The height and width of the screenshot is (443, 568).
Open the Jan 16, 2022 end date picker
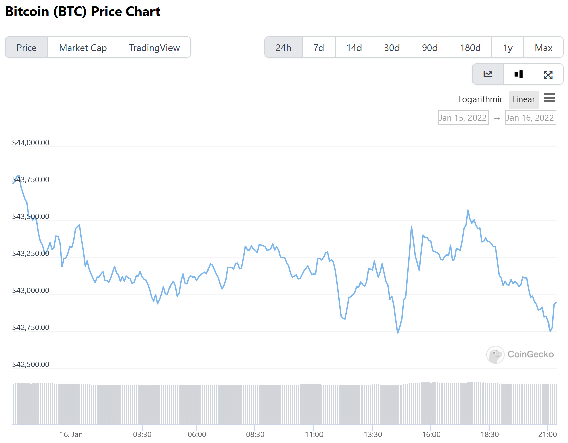(530, 118)
